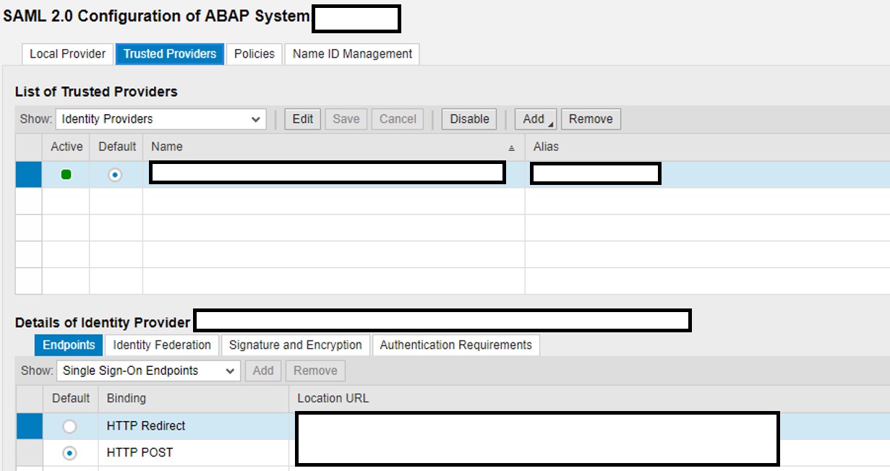
Task: Disable the selected identity provider
Action: pos(468,118)
